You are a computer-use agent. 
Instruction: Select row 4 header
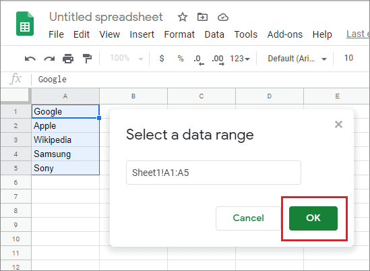(16, 154)
